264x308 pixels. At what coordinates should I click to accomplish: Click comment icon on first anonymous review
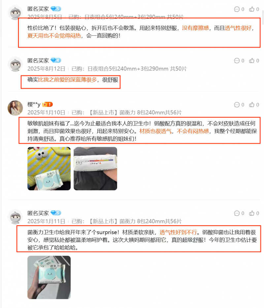pyautogui.click(x=237, y=9)
